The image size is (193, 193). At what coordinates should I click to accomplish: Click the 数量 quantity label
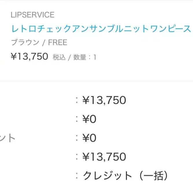coord(80,57)
